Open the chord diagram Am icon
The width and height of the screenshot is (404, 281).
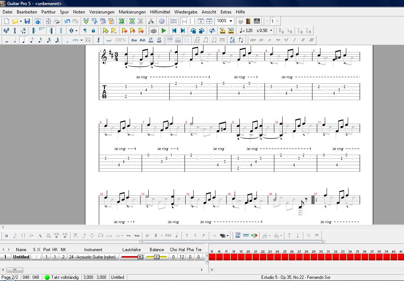(x=238, y=236)
